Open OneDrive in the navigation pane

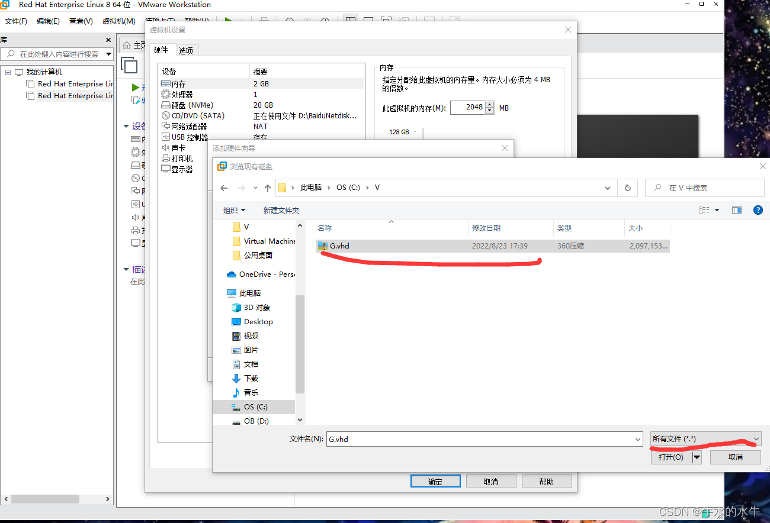pos(261,275)
